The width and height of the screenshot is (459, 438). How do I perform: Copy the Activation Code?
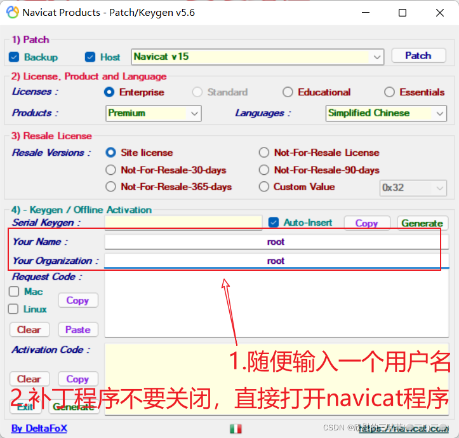[78, 379]
